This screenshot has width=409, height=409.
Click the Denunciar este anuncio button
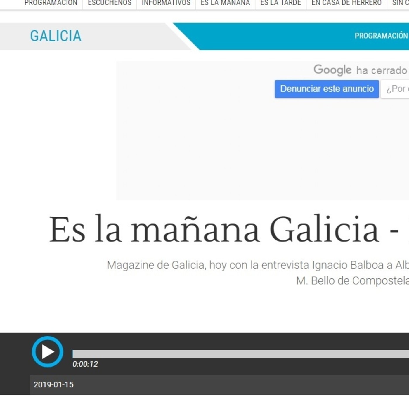click(x=327, y=89)
